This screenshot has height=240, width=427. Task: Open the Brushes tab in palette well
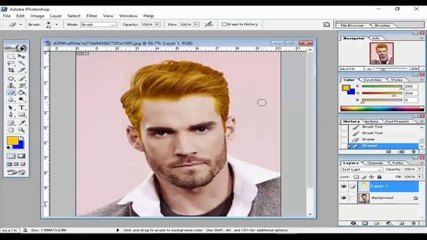[x=382, y=25]
